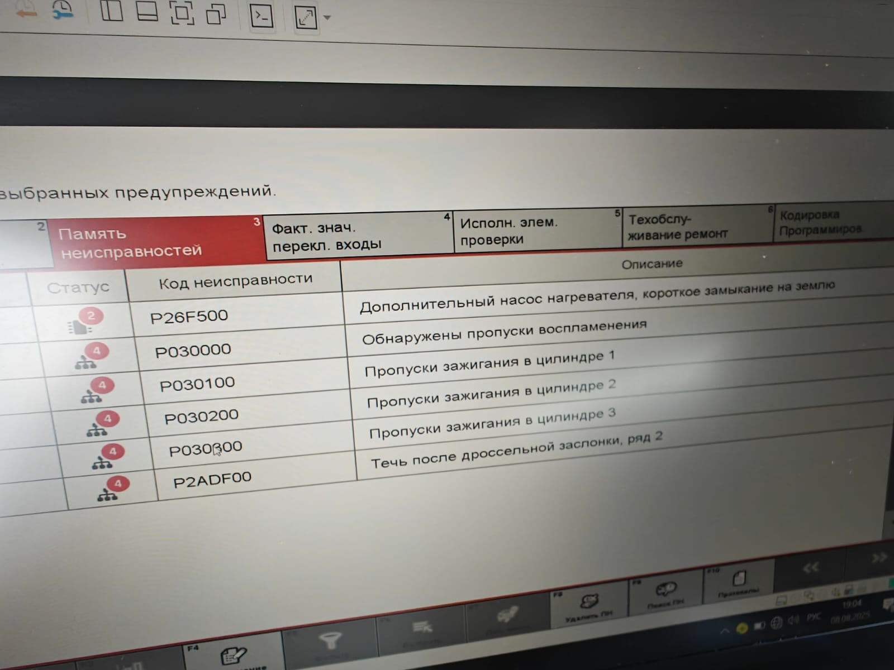
Task: Expand hidden system tray icons chevron
Action: tap(724, 631)
